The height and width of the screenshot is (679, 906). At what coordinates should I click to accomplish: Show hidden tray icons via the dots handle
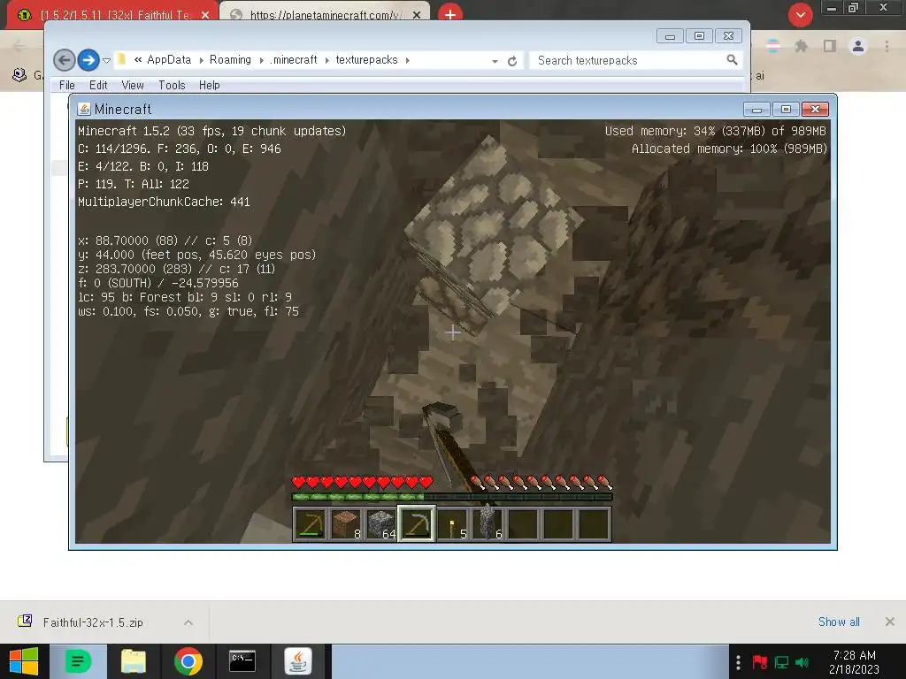tap(738, 661)
